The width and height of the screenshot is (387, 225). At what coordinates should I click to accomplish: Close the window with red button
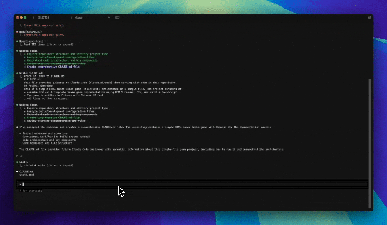tap(18, 18)
